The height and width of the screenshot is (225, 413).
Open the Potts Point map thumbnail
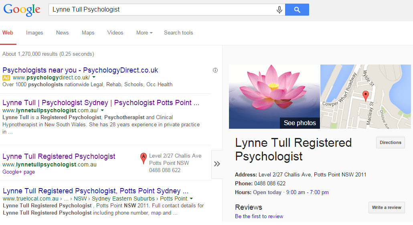click(366, 97)
